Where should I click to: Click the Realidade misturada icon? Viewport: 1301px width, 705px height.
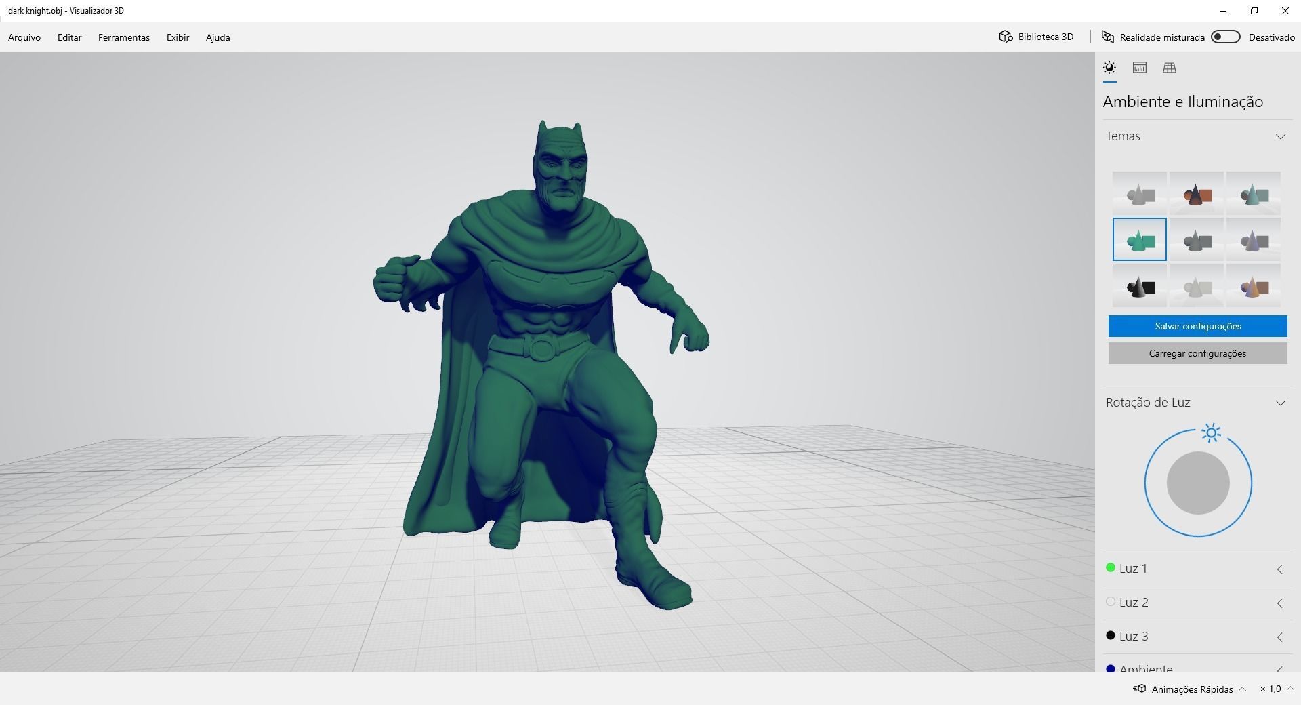tap(1108, 37)
